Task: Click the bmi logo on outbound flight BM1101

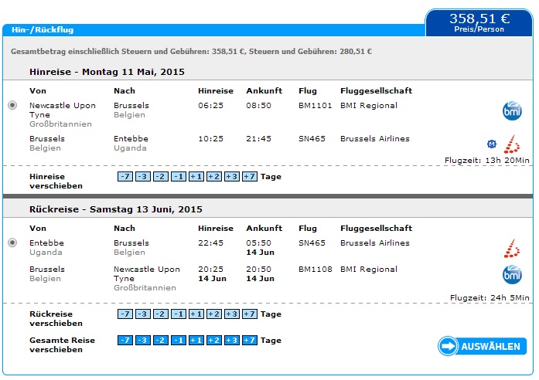Action: click(512, 111)
